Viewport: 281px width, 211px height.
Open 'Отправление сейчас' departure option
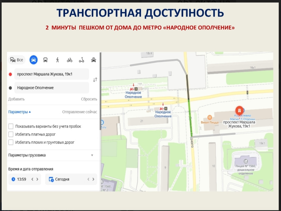coord(80,112)
